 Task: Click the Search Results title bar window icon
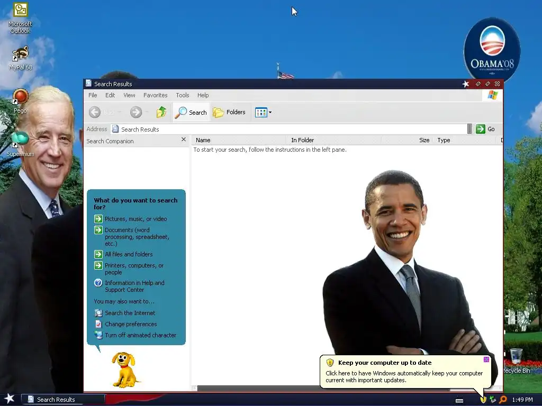click(x=89, y=84)
